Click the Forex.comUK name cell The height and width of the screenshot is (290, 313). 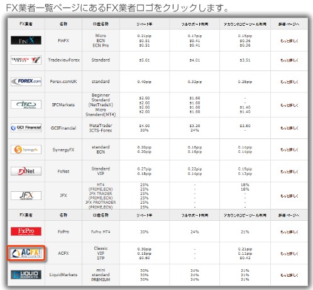coord(63,81)
